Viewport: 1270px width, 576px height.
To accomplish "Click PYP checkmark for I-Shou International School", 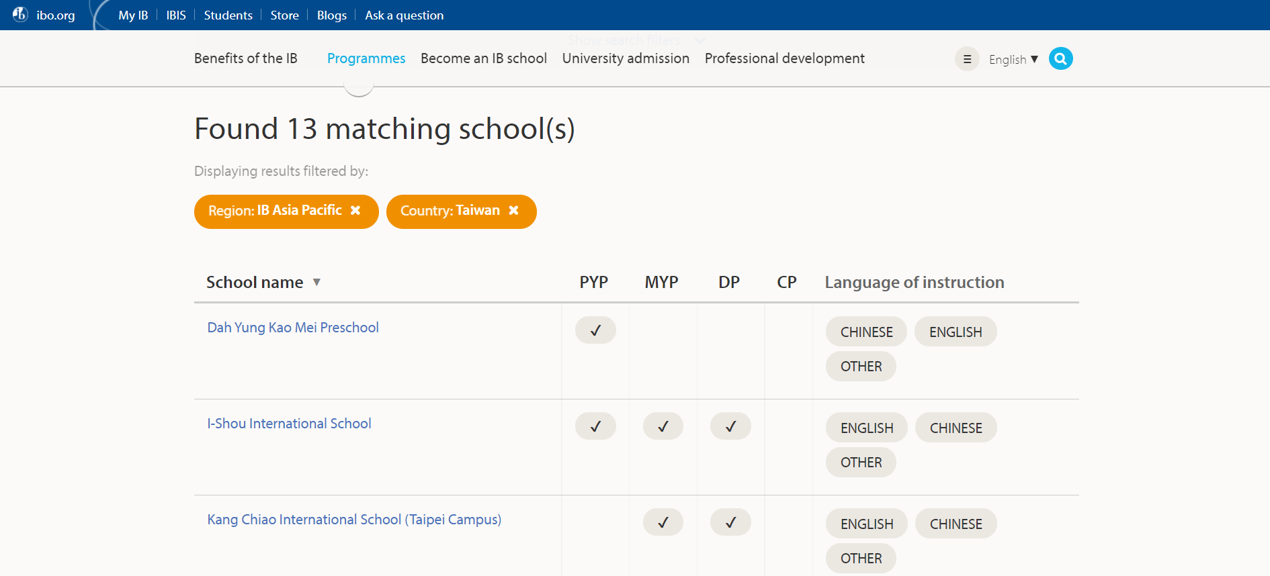I will click(595, 426).
